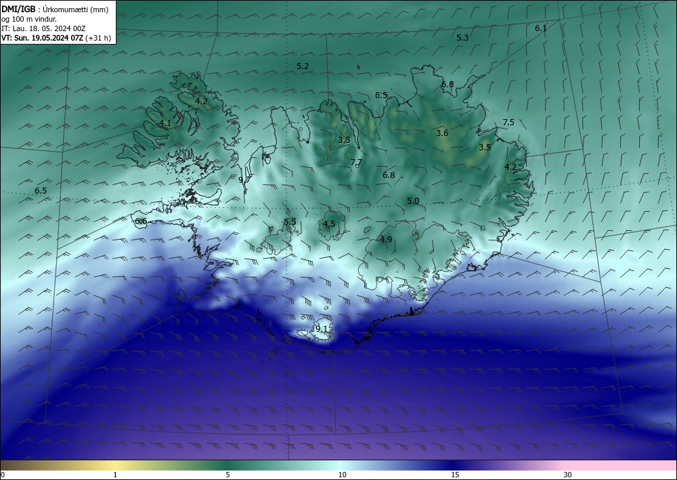Click the 15 tick label on the color scale

coord(455,475)
